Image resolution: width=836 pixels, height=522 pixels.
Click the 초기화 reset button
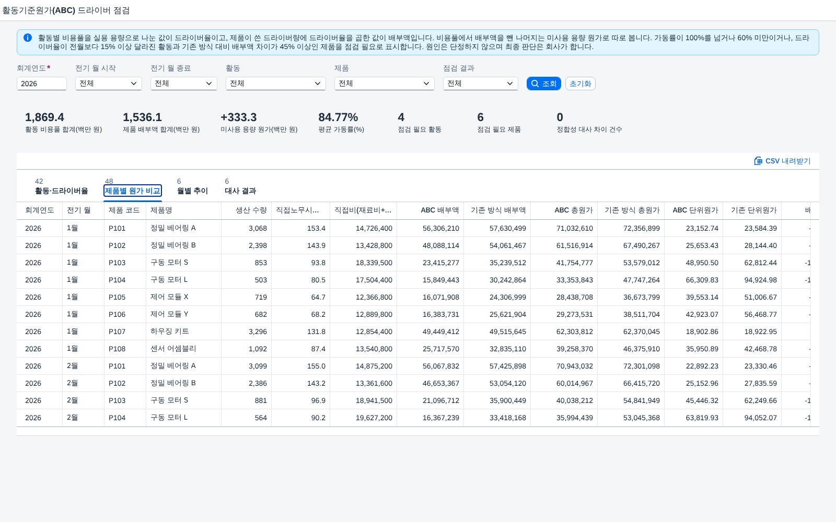580,84
